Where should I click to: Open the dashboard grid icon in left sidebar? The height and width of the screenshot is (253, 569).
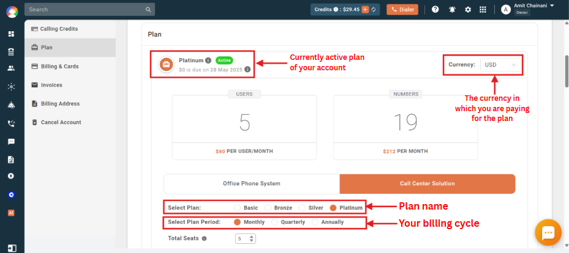pyautogui.click(x=11, y=34)
